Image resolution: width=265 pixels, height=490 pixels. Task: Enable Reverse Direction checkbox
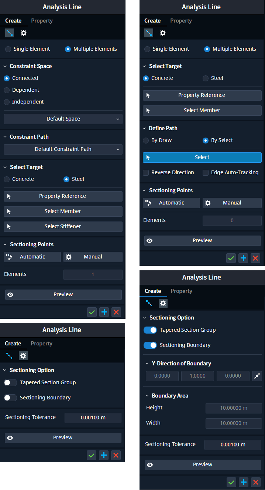pos(146,172)
